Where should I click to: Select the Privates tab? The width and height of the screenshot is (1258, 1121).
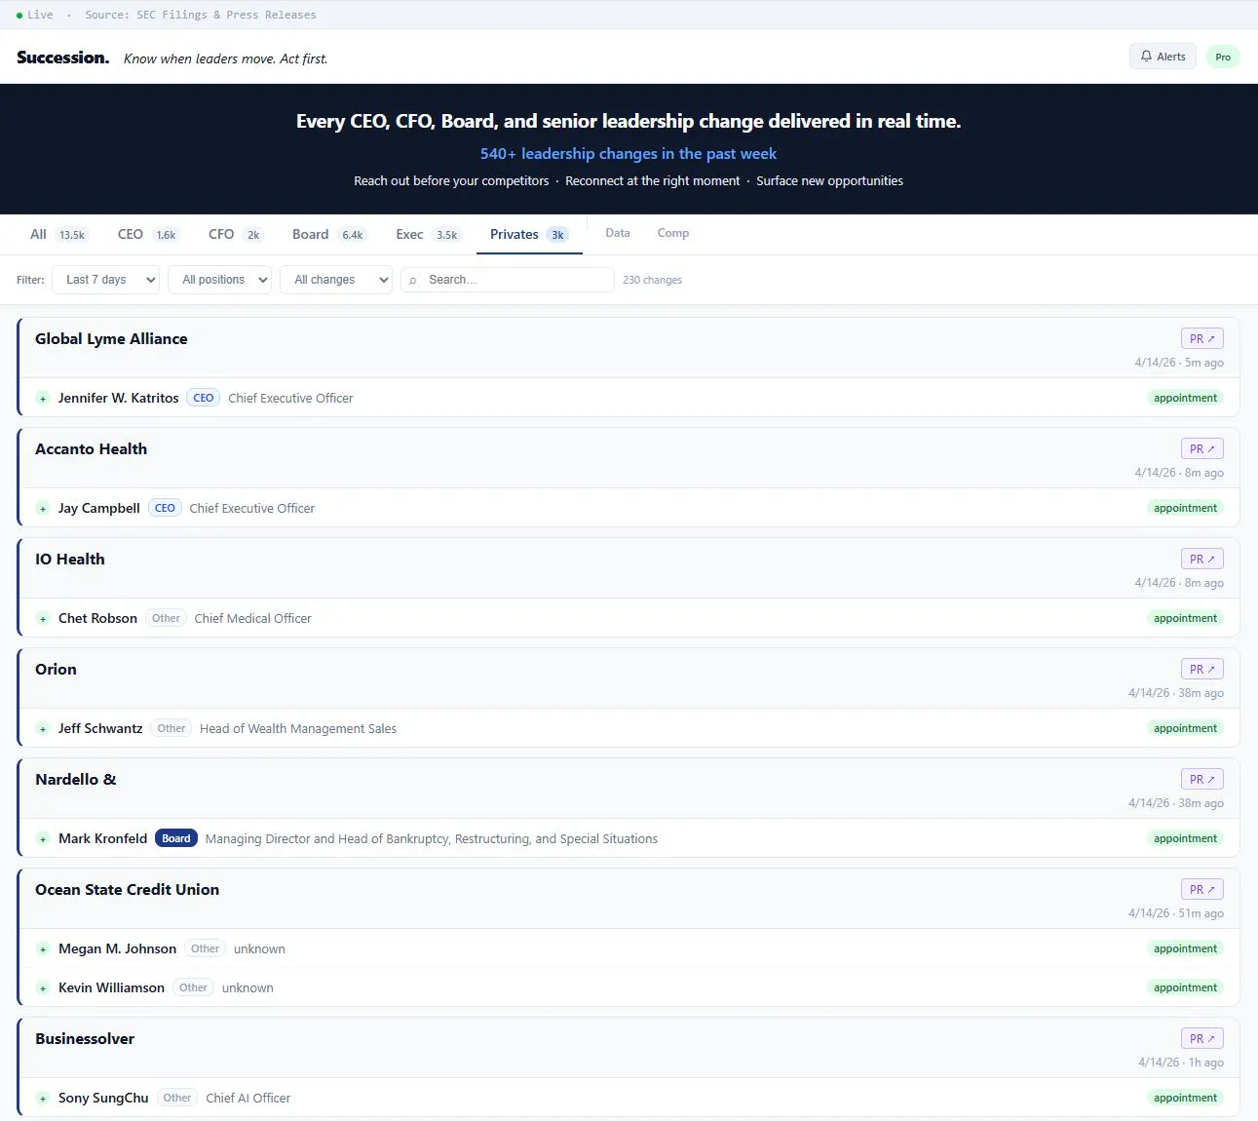click(529, 234)
